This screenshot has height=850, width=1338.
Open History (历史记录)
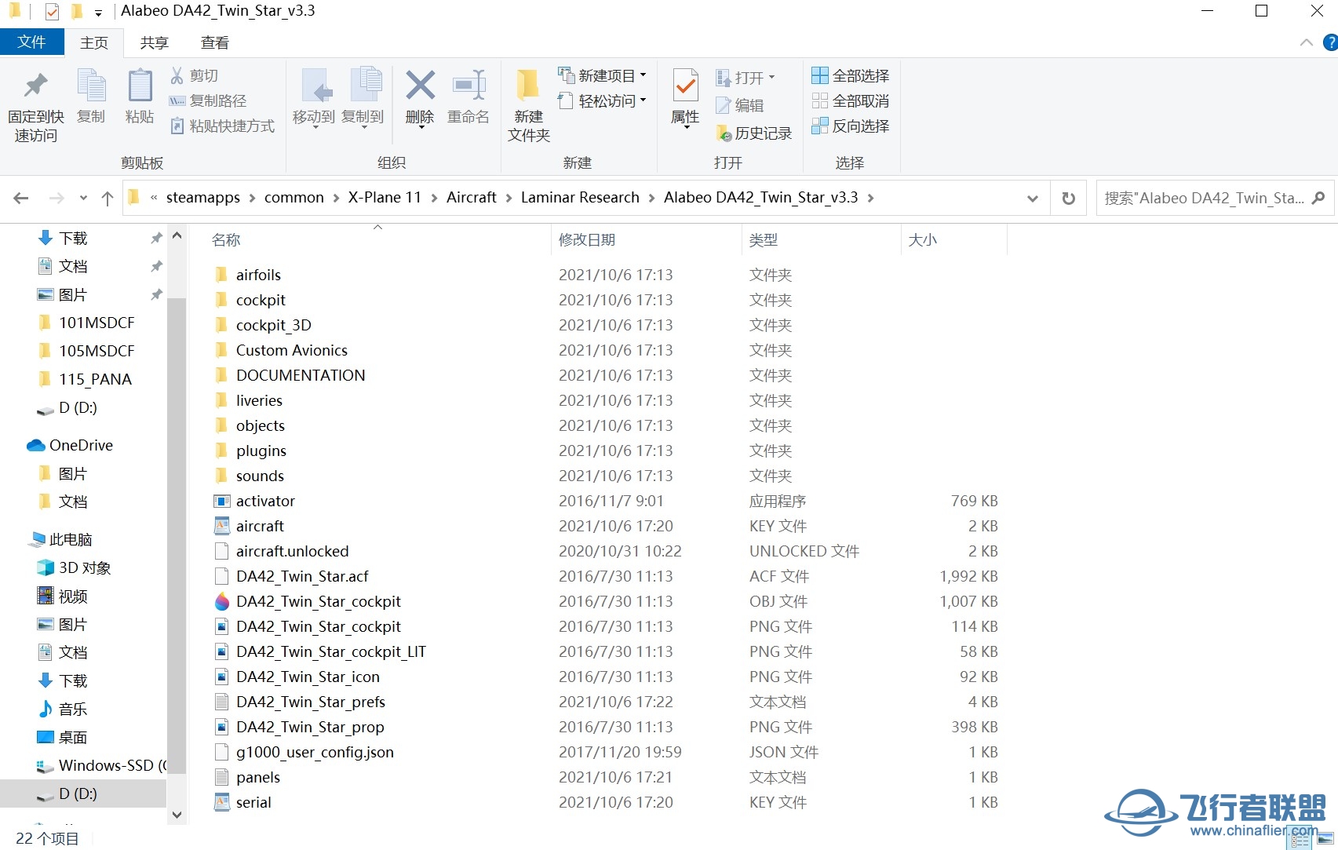pos(754,133)
